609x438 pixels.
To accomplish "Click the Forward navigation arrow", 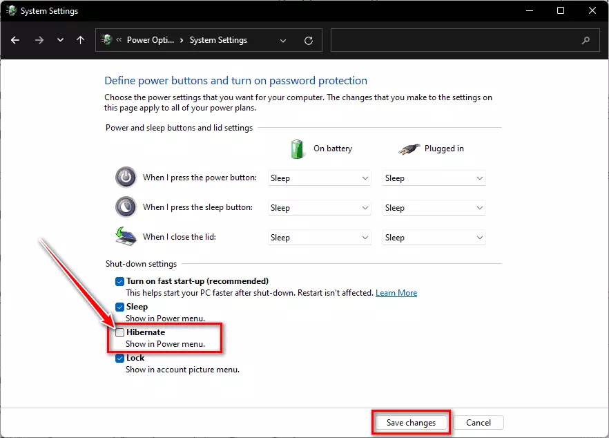I will coord(39,40).
